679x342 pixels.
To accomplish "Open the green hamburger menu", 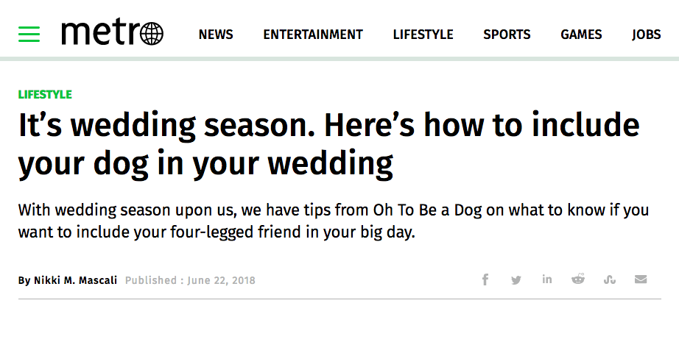I will tap(29, 34).
